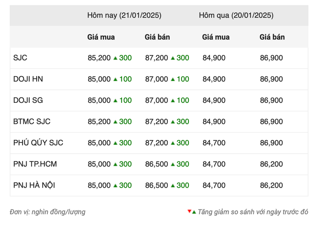Click the Giá bán header under Hôm qua
321x228 pixels.
click(272, 37)
